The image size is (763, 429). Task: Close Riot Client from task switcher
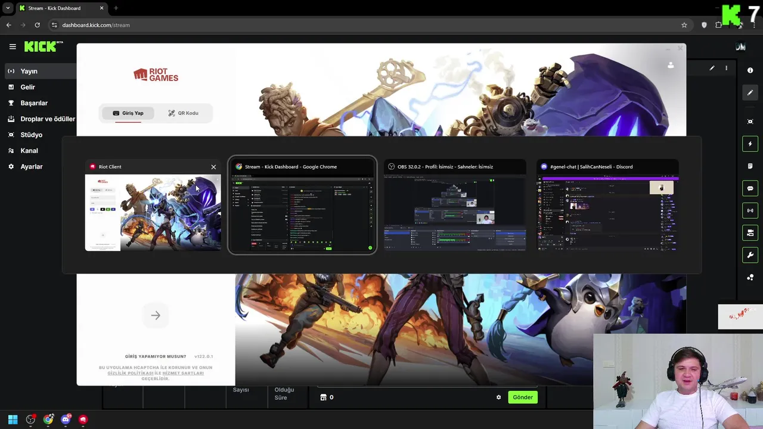[x=213, y=167]
